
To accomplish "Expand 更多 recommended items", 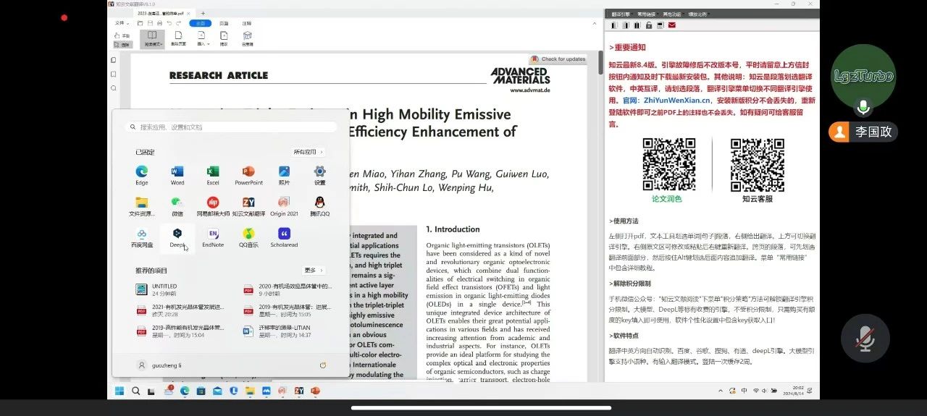I will pyautogui.click(x=314, y=271).
